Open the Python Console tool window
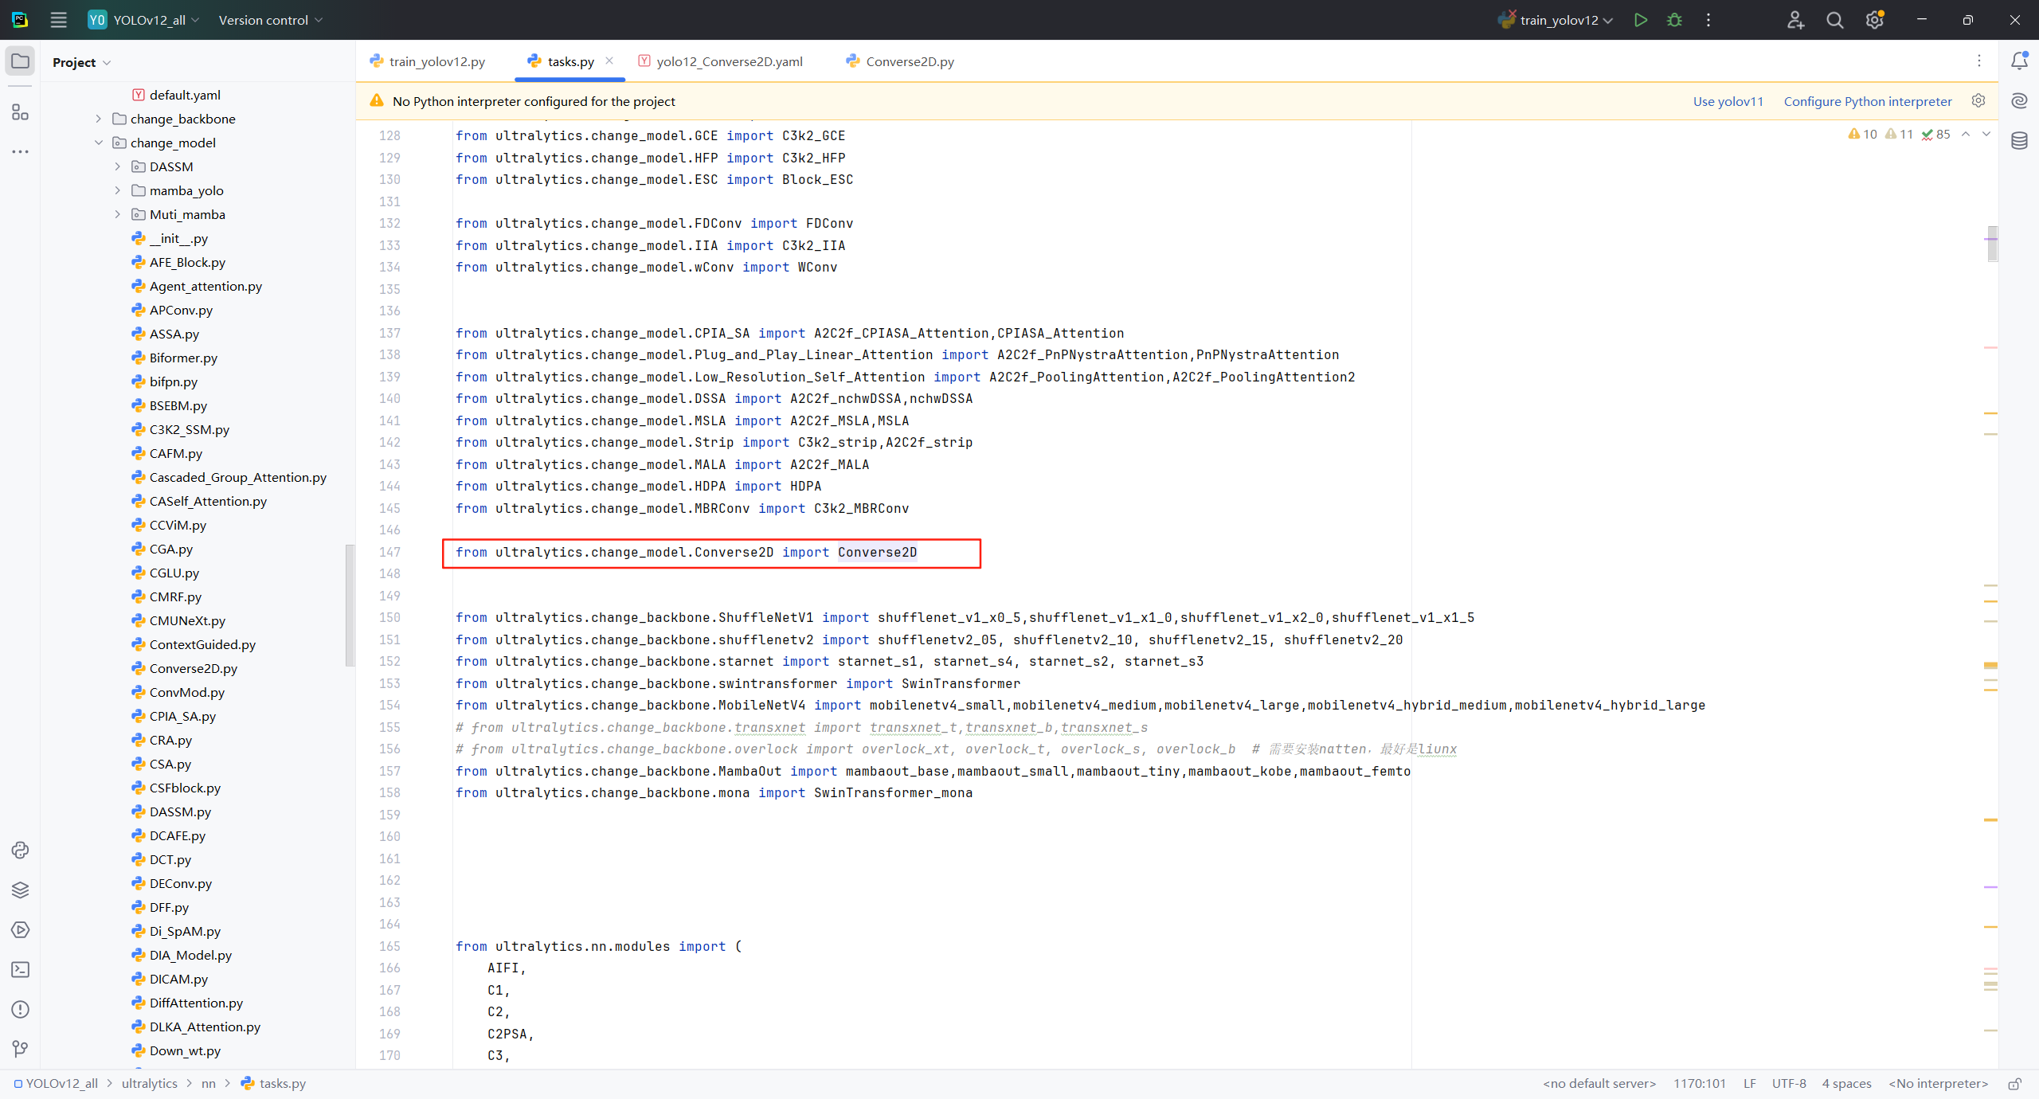This screenshot has height=1099, width=2039. 20,850
